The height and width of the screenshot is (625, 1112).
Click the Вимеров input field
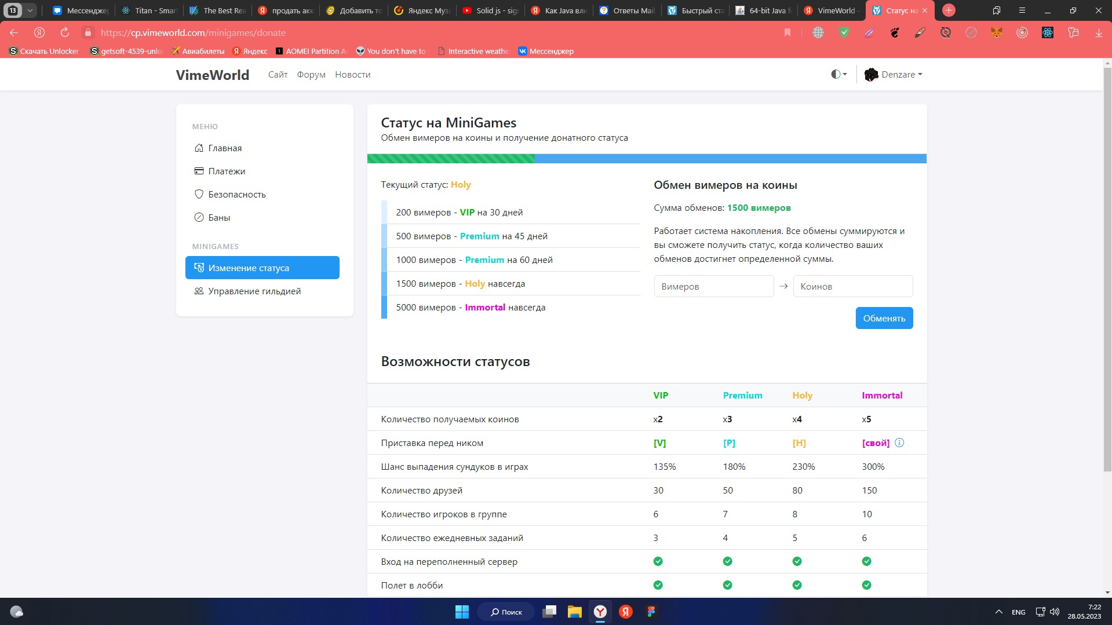point(713,286)
